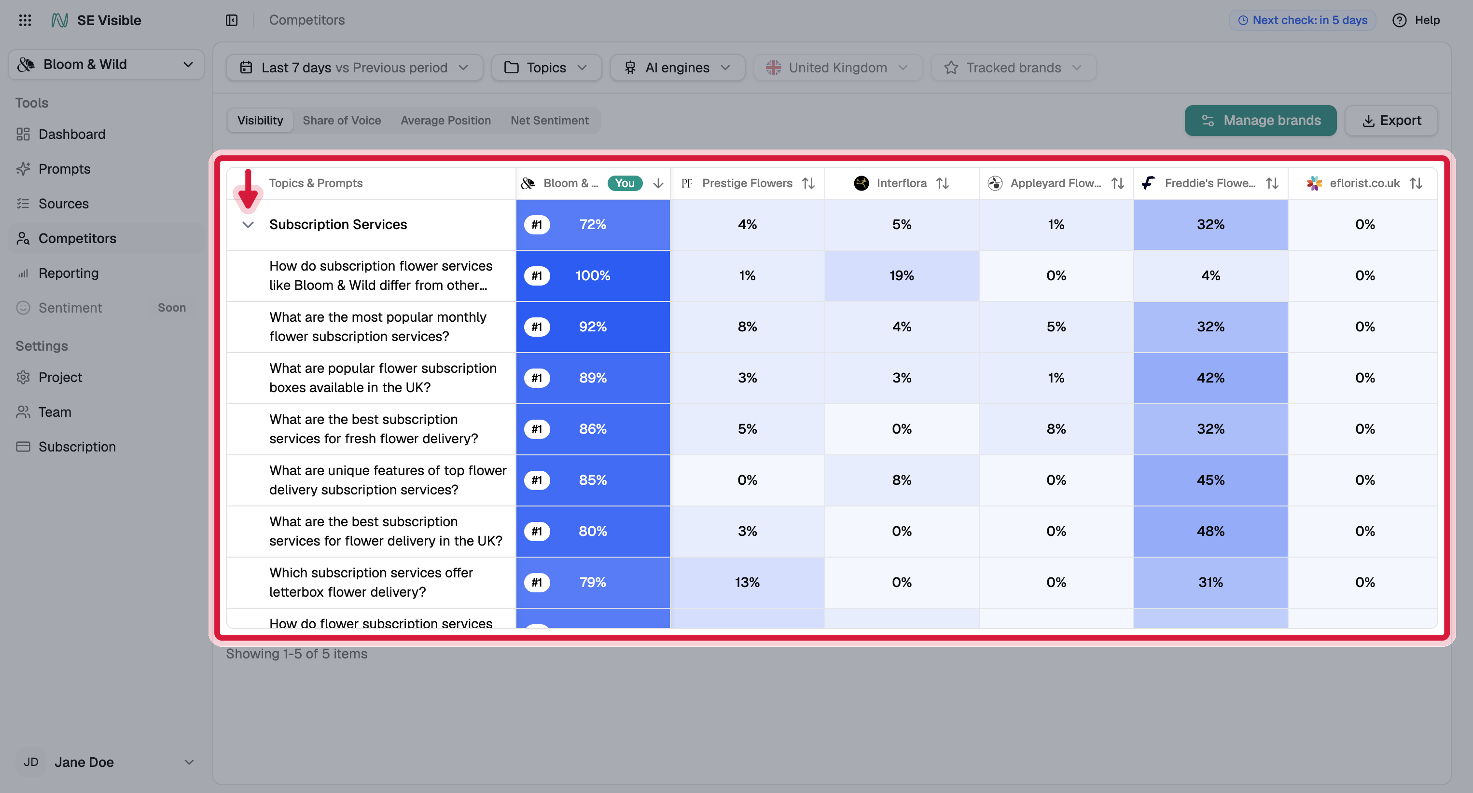Click the Export button
Image resolution: width=1473 pixels, height=793 pixels.
pos(1390,121)
